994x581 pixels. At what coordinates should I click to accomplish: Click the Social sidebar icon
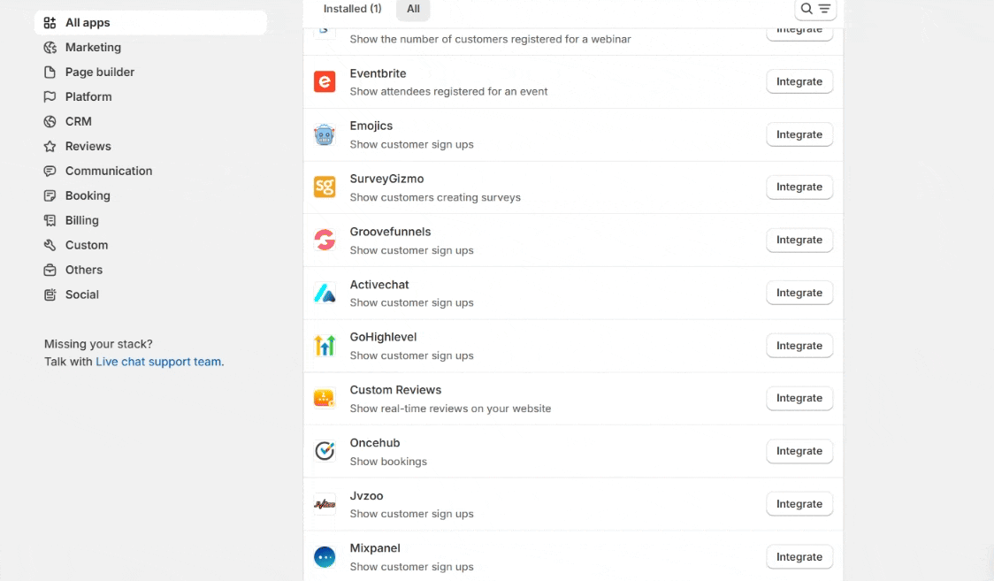50,294
